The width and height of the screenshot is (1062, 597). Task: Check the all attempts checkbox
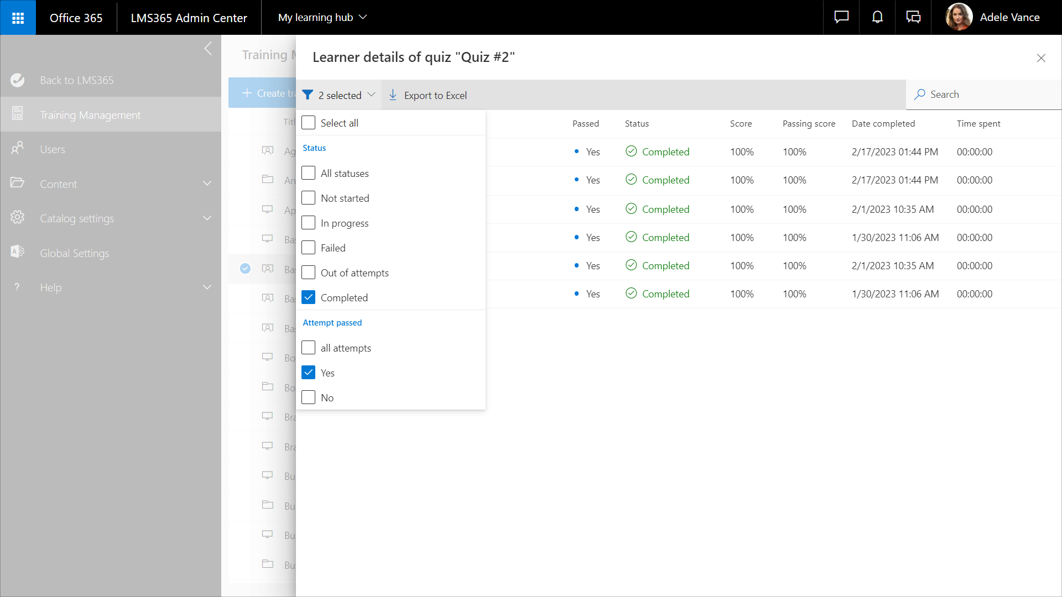[x=308, y=348]
